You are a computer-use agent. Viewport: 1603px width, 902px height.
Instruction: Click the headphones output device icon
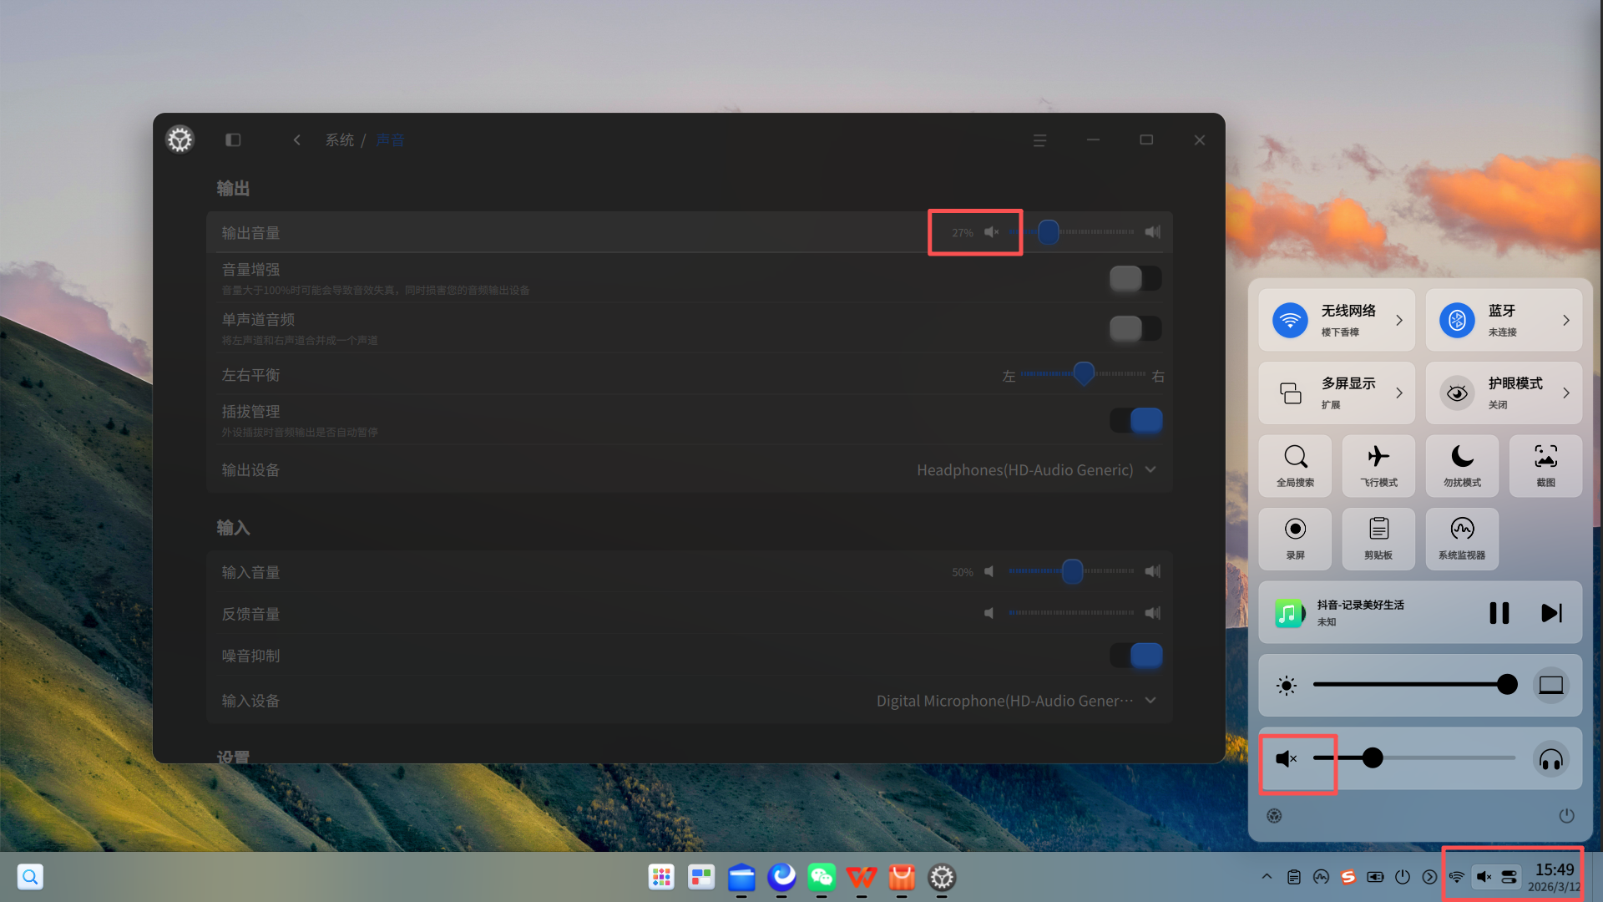pyautogui.click(x=1550, y=759)
